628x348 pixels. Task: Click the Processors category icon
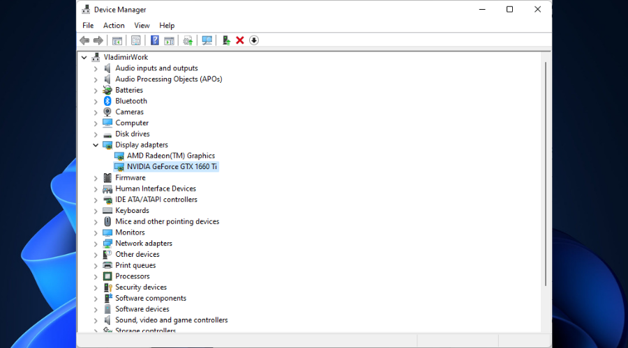(x=107, y=276)
